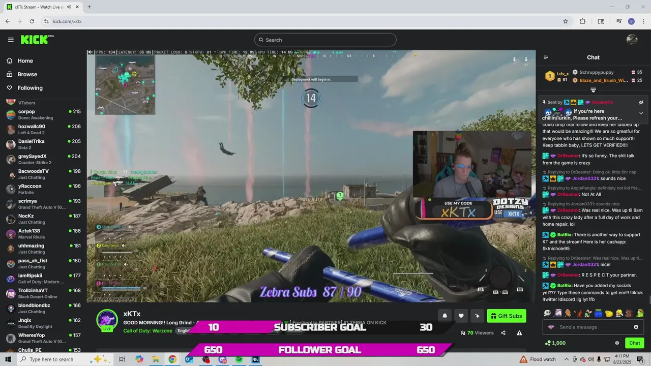
Task: Report the stream with the warning icon
Action: (519, 333)
